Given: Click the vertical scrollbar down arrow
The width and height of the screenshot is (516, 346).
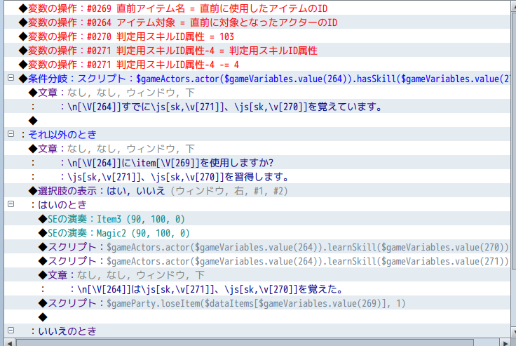Looking at the screenshot, I should tap(513, 331).
